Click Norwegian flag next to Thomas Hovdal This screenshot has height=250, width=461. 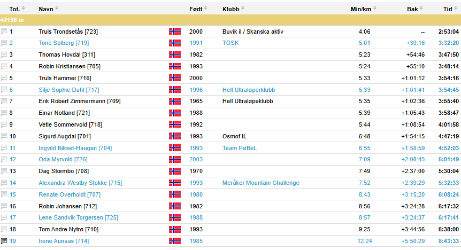click(175, 55)
